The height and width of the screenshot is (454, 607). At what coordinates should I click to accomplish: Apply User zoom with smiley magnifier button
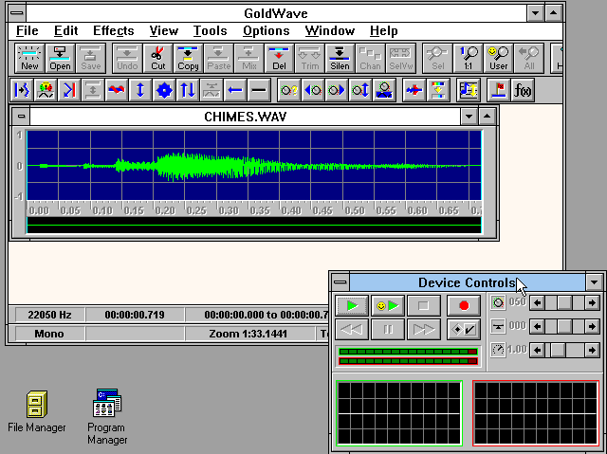tap(498, 58)
